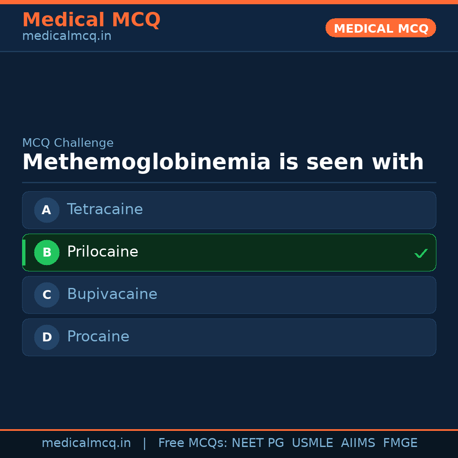This screenshot has height=458, width=458.
Task: Click the FMGE footer text
Action: (x=400, y=443)
